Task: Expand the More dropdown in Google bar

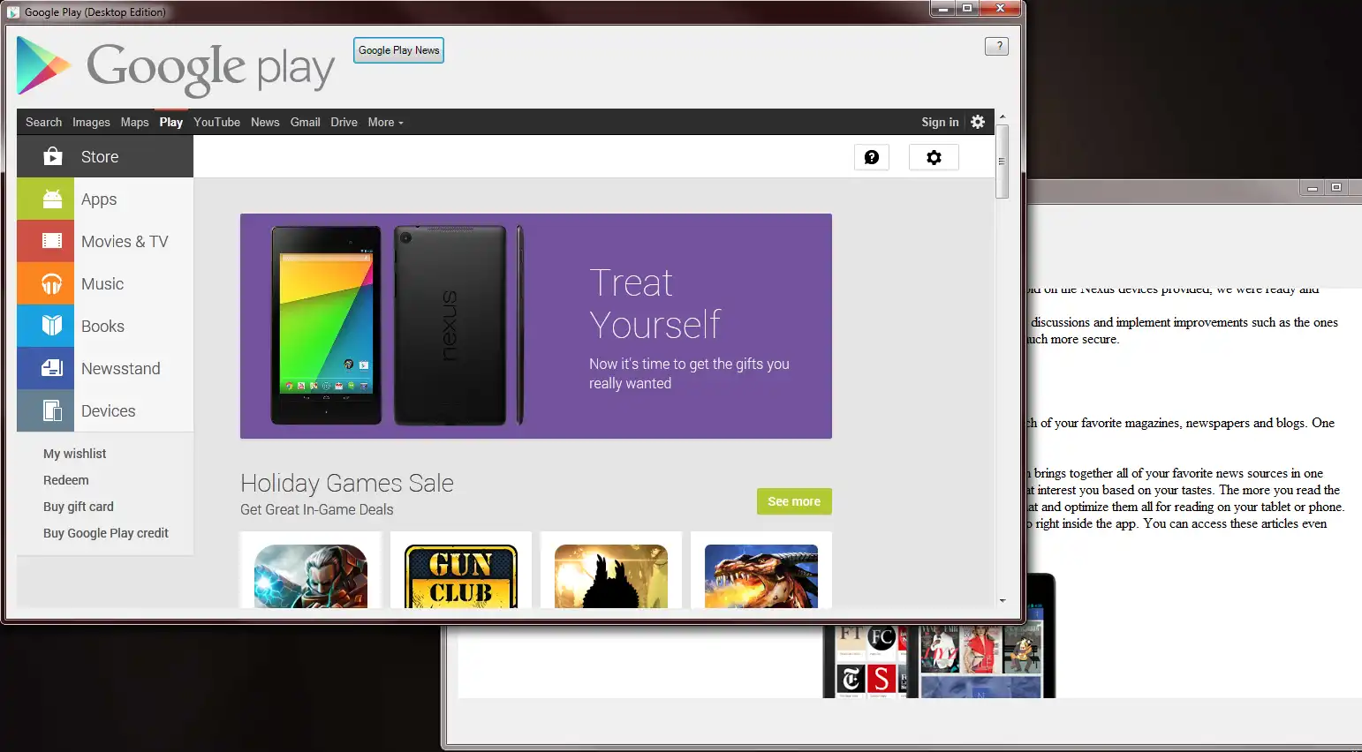Action: [386, 122]
